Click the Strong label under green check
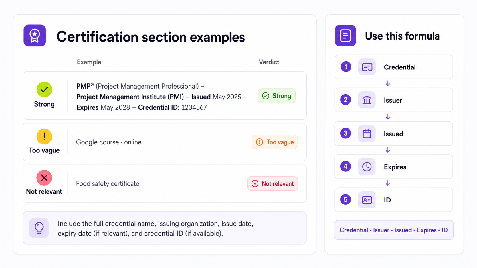 44,104
